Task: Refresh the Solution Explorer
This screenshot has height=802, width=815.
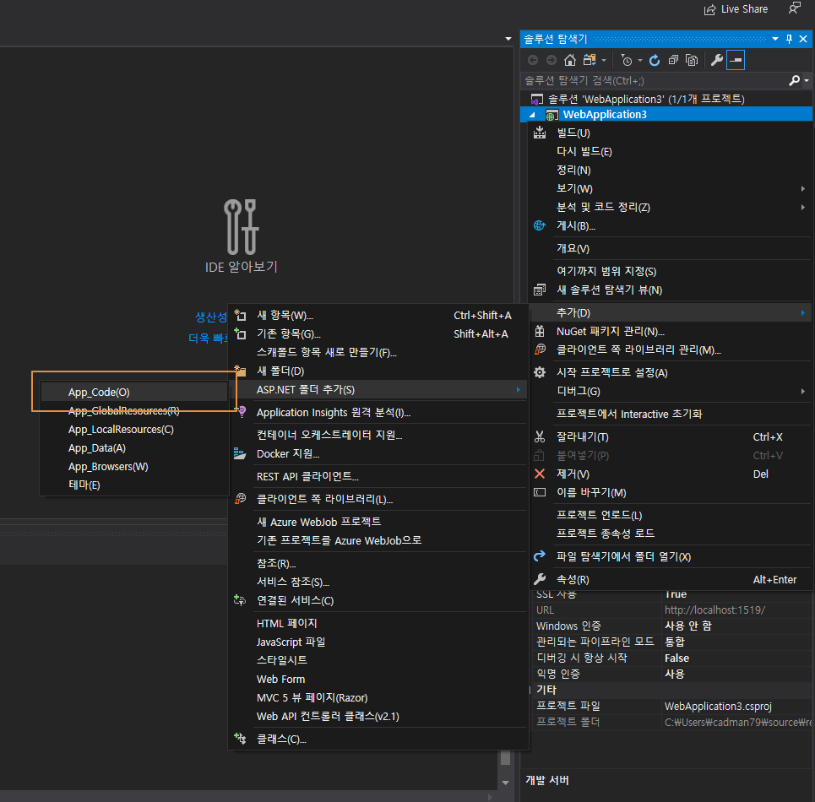Action: [655, 60]
